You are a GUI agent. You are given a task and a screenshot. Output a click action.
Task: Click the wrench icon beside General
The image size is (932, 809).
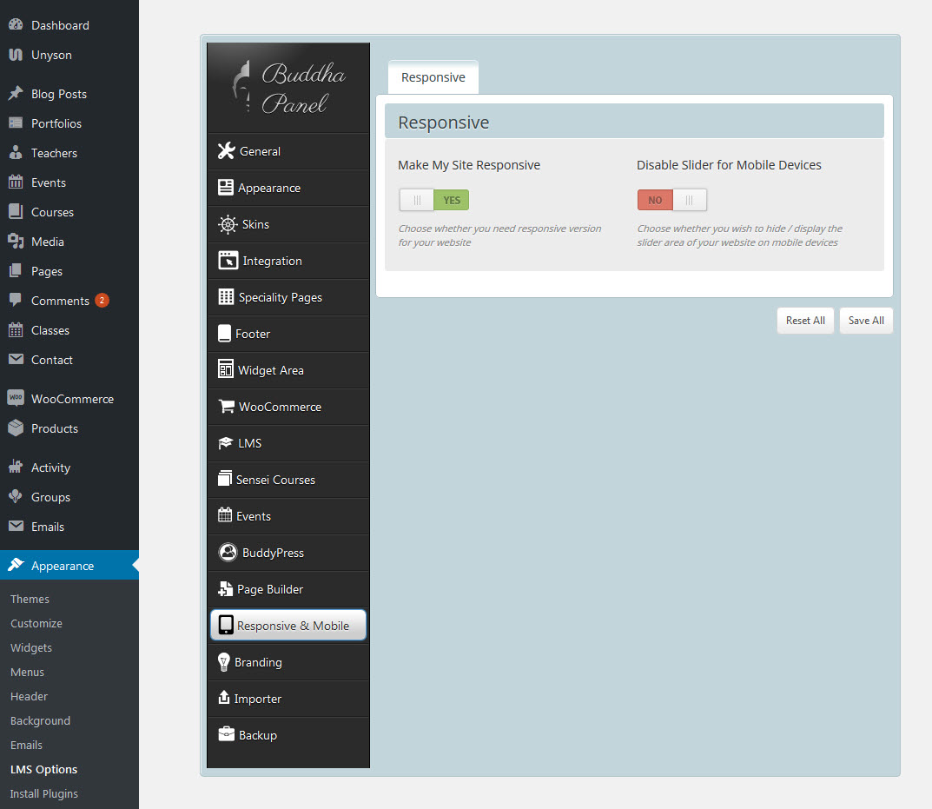coord(226,151)
